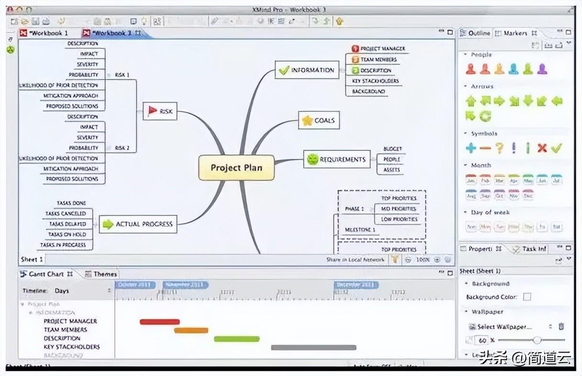Click the trash icon beside Select Wallpaper
Image resolution: width=582 pixels, height=376 pixels.
(561, 327)
